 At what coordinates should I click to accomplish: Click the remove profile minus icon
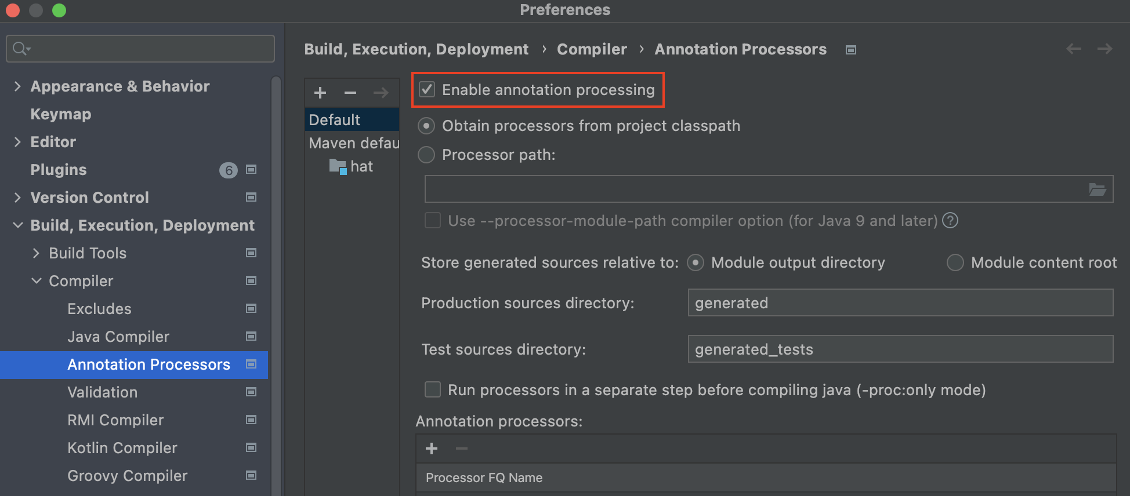pos(350,93)
